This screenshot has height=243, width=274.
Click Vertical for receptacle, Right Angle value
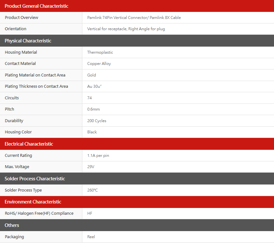pyautogui.click(x=126, y=29)
